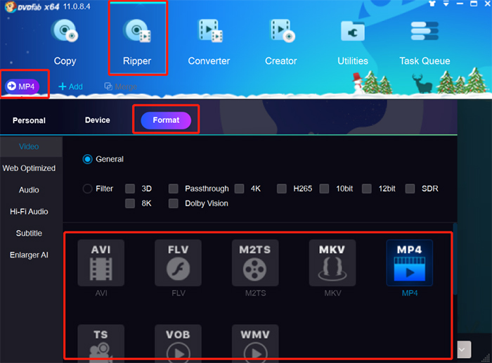Switch to the Device tab

[97, 120]
